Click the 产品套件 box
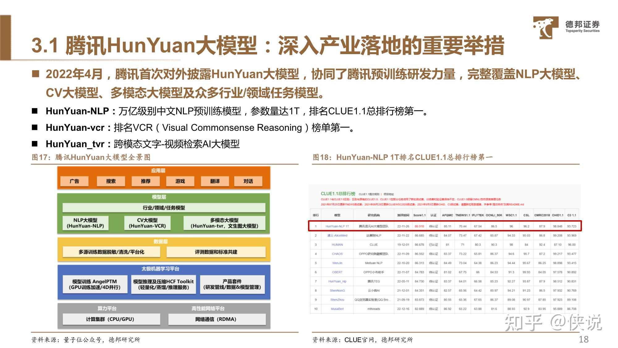Screen dimensions: 618x348 coord(232,284)
